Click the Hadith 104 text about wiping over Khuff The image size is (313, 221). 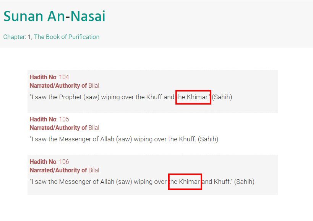(x=131, y=97)
